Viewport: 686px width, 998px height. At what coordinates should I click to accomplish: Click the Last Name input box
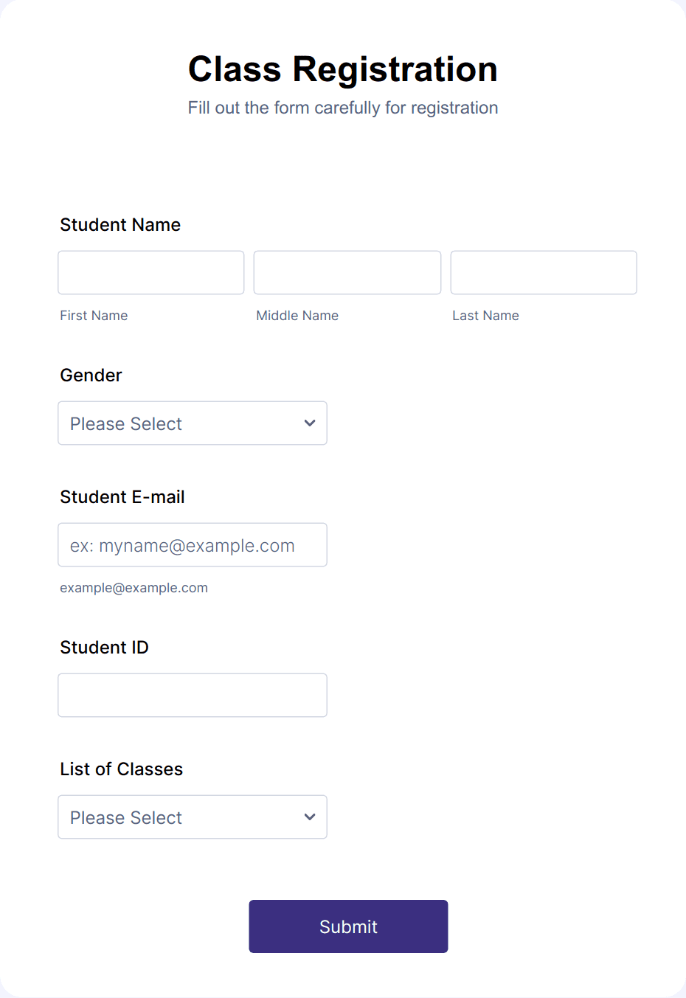543,272
